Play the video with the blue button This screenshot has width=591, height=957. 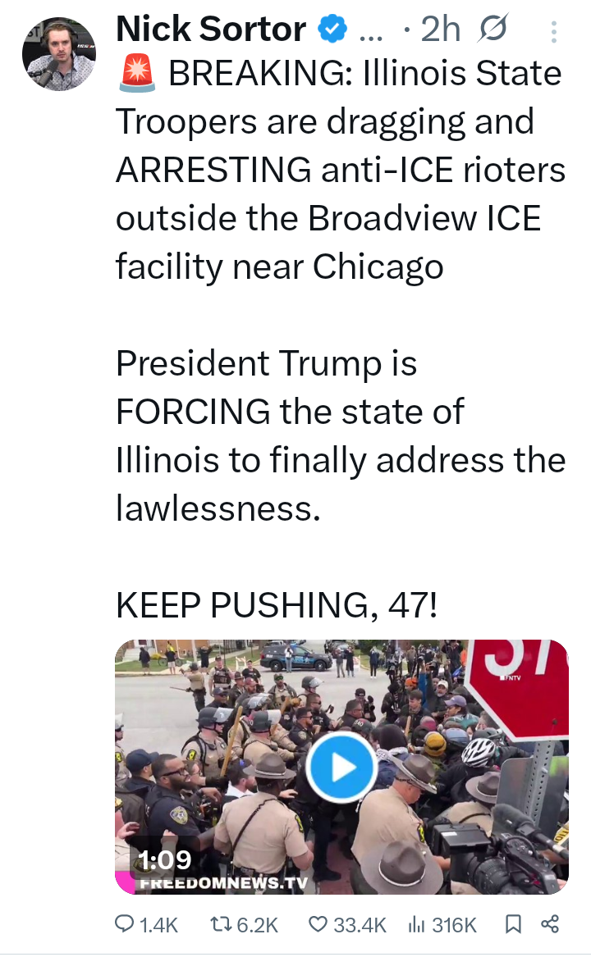(x=341, y=768)
